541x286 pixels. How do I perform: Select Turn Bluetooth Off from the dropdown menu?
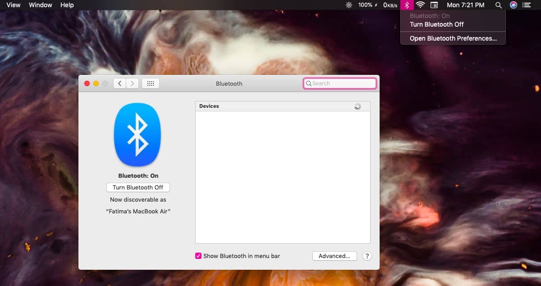436,24
